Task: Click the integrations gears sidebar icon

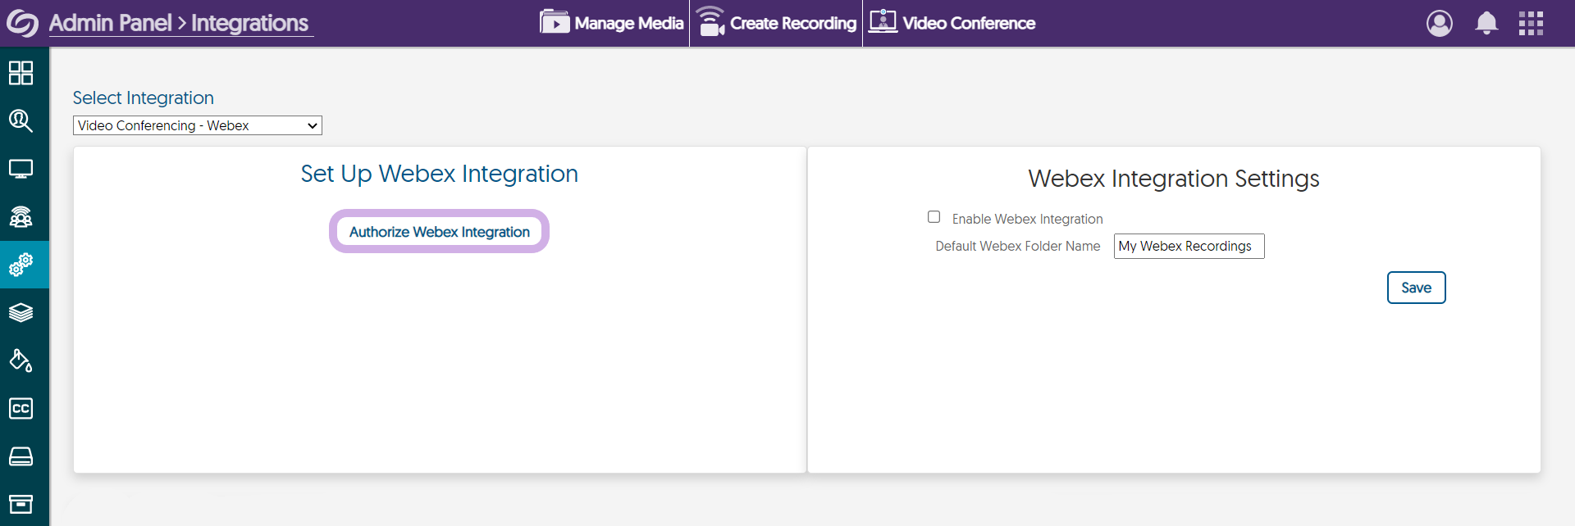Action: 21,265
